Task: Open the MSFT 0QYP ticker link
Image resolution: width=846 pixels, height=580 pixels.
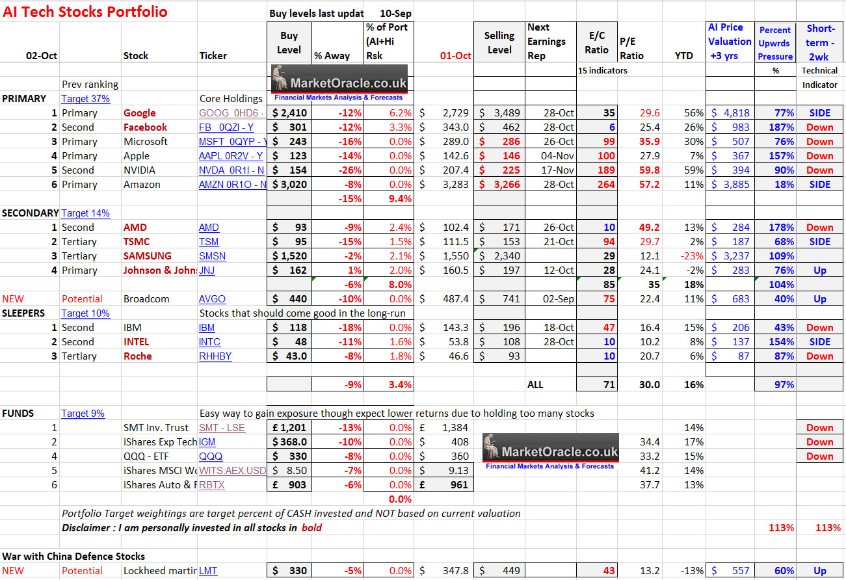Action: pos(233,142)
